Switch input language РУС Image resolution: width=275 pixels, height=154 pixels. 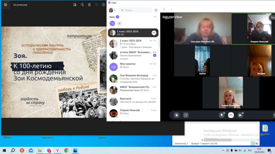point(250,150)
